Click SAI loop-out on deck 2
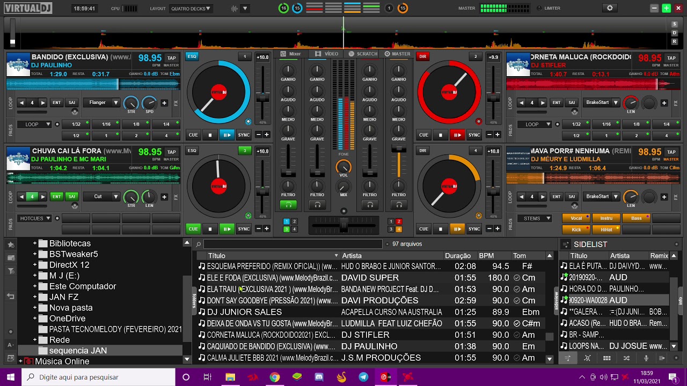The height and width of the screenshot is (386, 687). 572,102
